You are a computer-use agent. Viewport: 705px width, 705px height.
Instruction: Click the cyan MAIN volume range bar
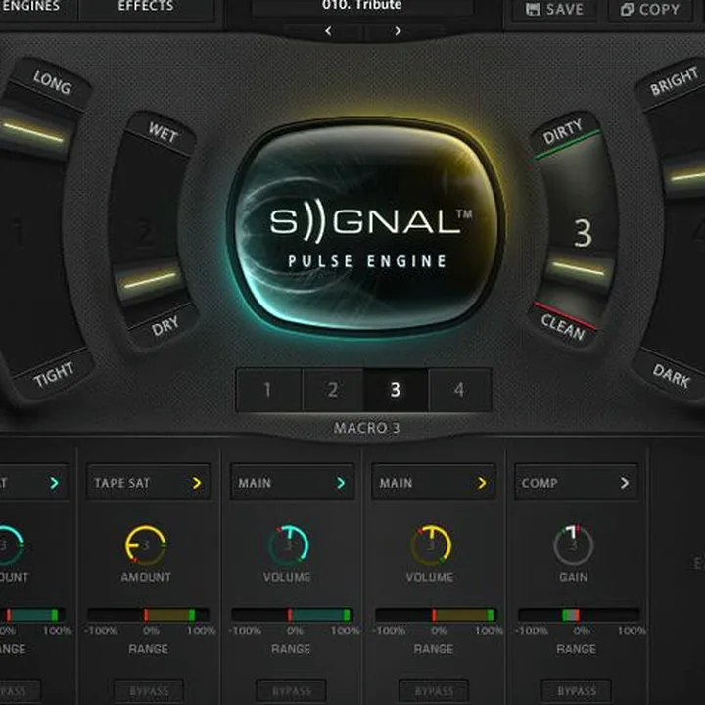point(292,615)
